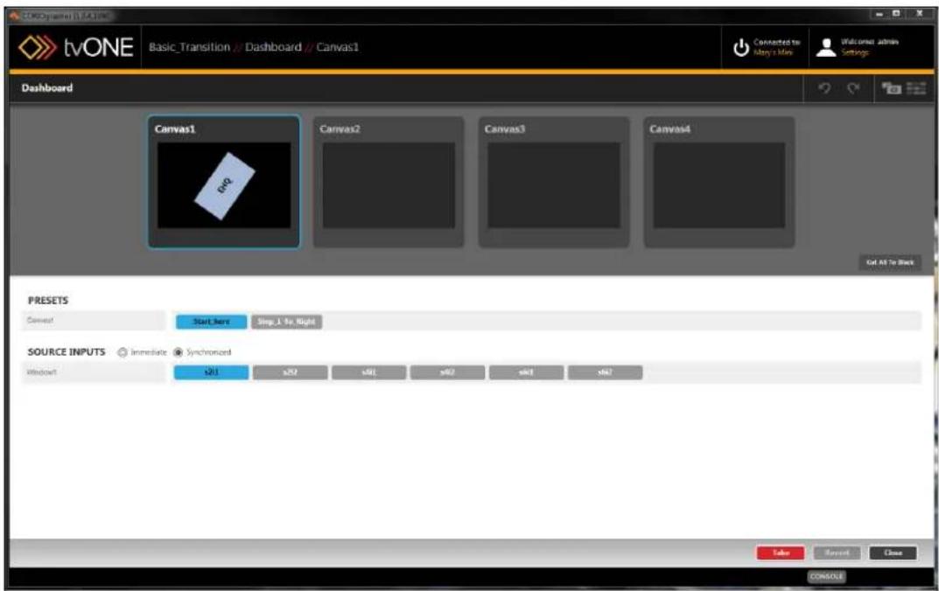Image resolution: width=939 pixels, height=591 pixels.
Task: Click the tvONE logo
Action: pos(75,47)
